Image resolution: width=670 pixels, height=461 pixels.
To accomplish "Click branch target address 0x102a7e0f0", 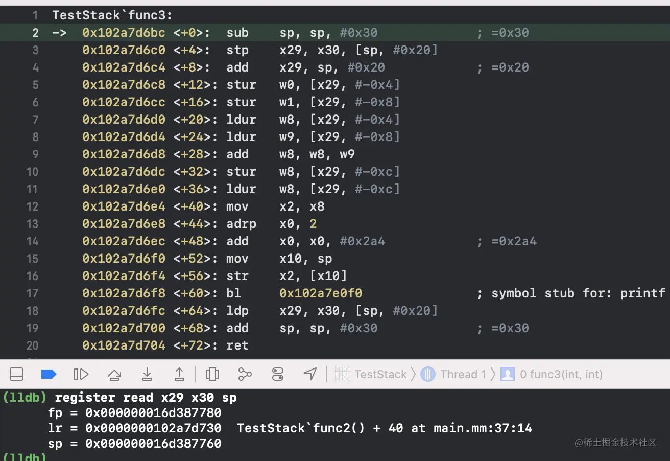I will click(321, 293).
